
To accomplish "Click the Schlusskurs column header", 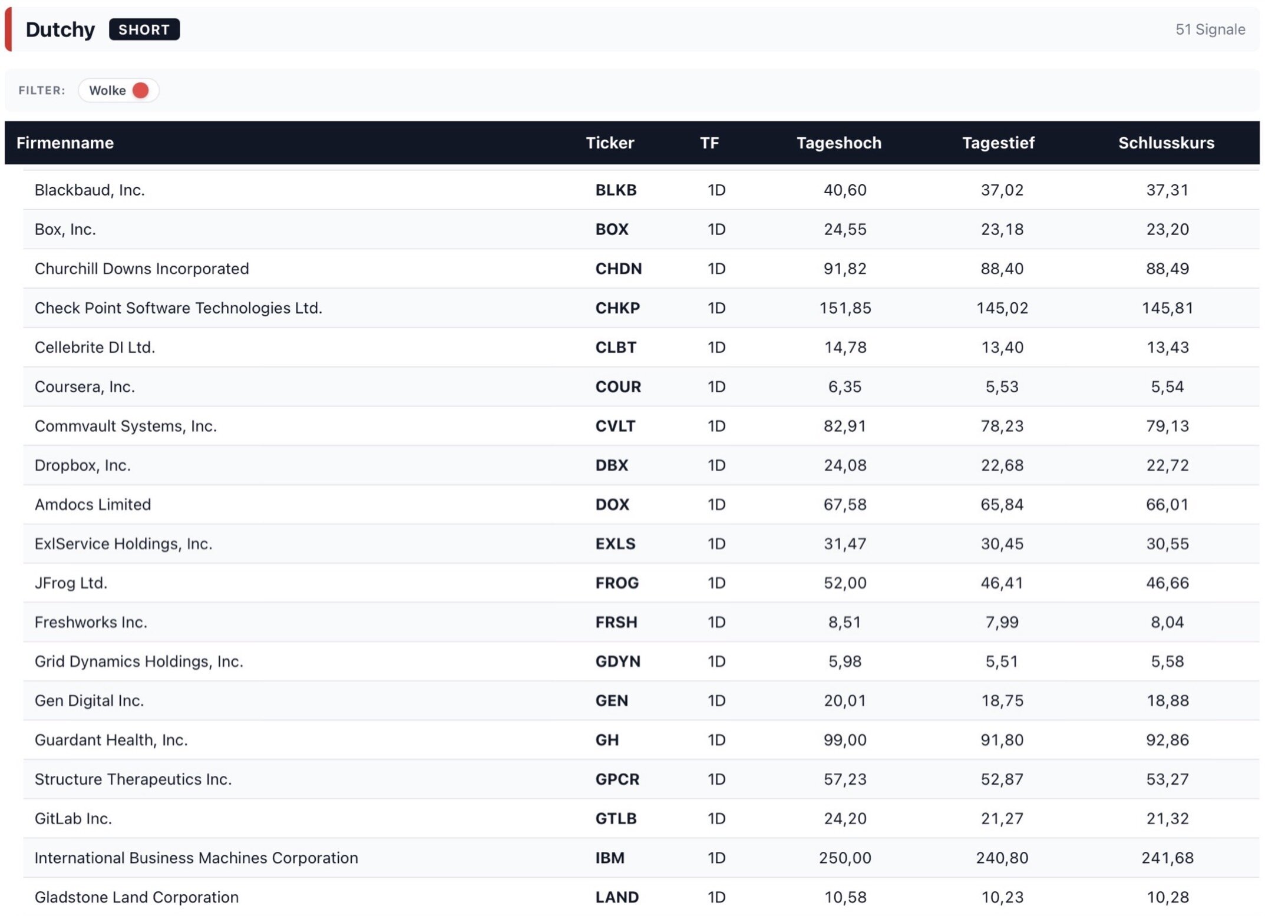I will click(x=1166, y=143).
